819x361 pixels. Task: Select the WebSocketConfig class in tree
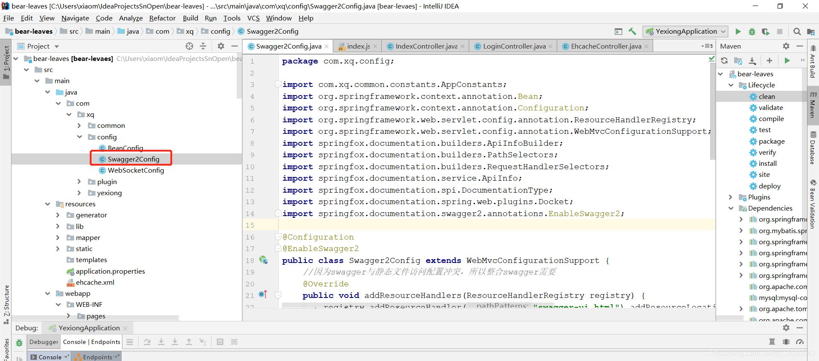tap(136, 170)
